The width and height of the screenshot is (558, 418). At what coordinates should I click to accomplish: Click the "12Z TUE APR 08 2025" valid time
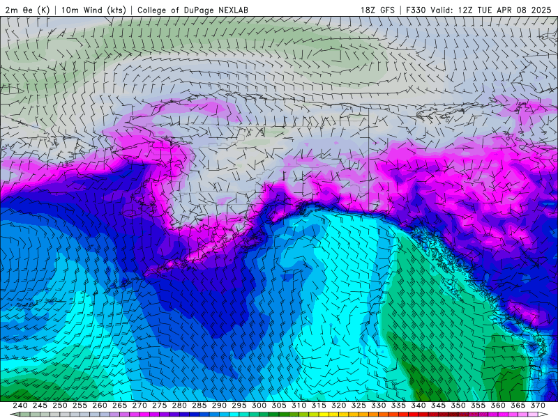(504, 10)
